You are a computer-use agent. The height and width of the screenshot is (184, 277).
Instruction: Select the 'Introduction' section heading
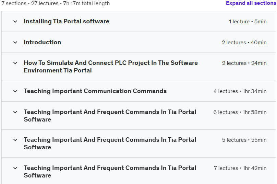[x=42, y=42]
